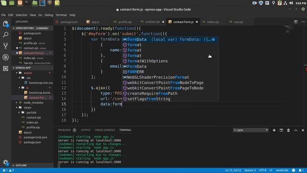The width and height of the screenshot is (307, 173).
Task: Switch to package.json editor tab
Action: click(x=69, y=22)
